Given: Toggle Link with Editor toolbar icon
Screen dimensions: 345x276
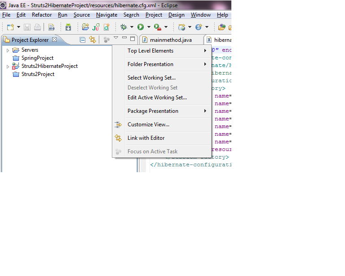Looking at the screenshot, I should pyautogui.click(x=93, y=40).
